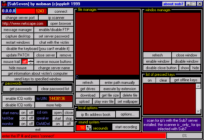The height and width of the screenshot is (140, 204).
Task: Switch the monitor off
Action: [31, 124]
